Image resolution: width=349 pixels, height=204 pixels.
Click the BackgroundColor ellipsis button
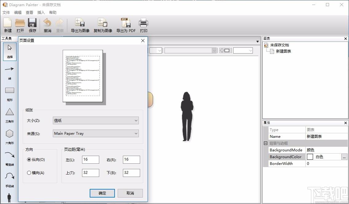[344, 157]
